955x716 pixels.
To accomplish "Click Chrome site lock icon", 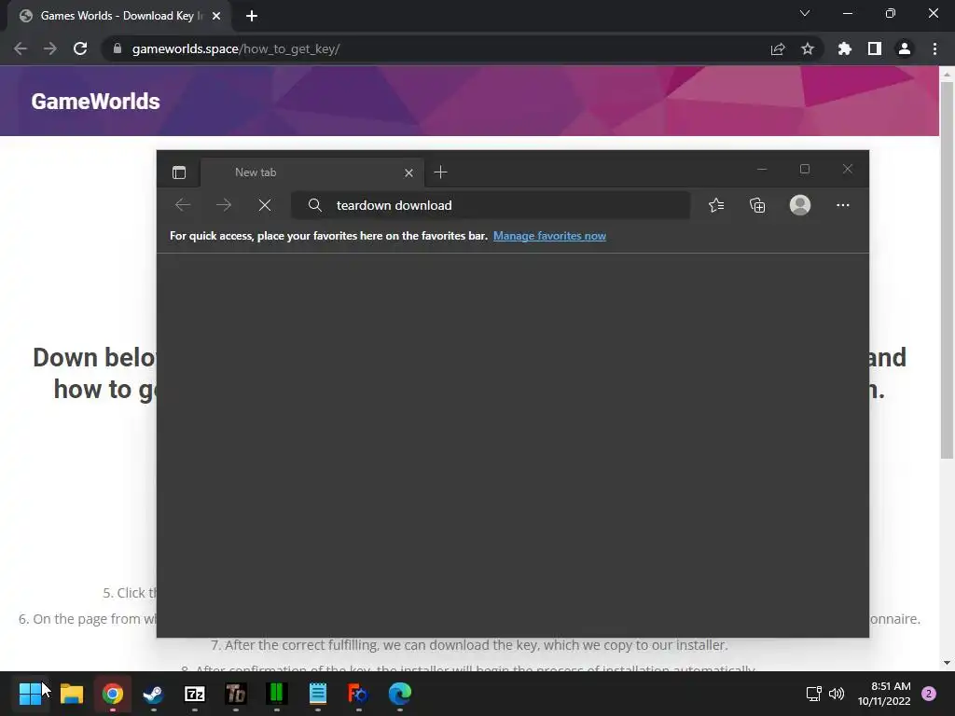I will pyautogui.click(x=118, y=48).
